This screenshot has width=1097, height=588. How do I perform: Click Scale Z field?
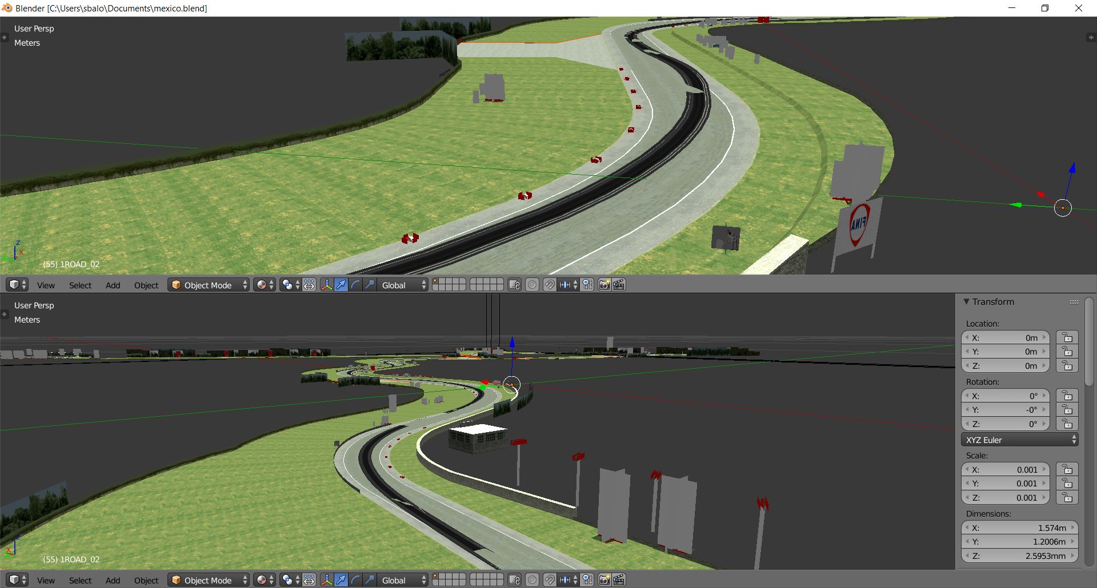coord(1006,497)
